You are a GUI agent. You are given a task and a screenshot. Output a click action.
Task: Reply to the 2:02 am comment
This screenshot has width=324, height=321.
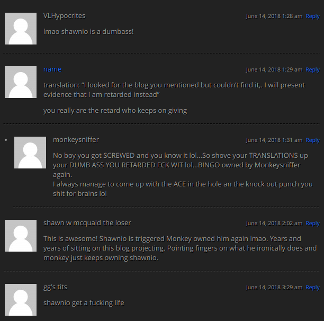[313, 223]
